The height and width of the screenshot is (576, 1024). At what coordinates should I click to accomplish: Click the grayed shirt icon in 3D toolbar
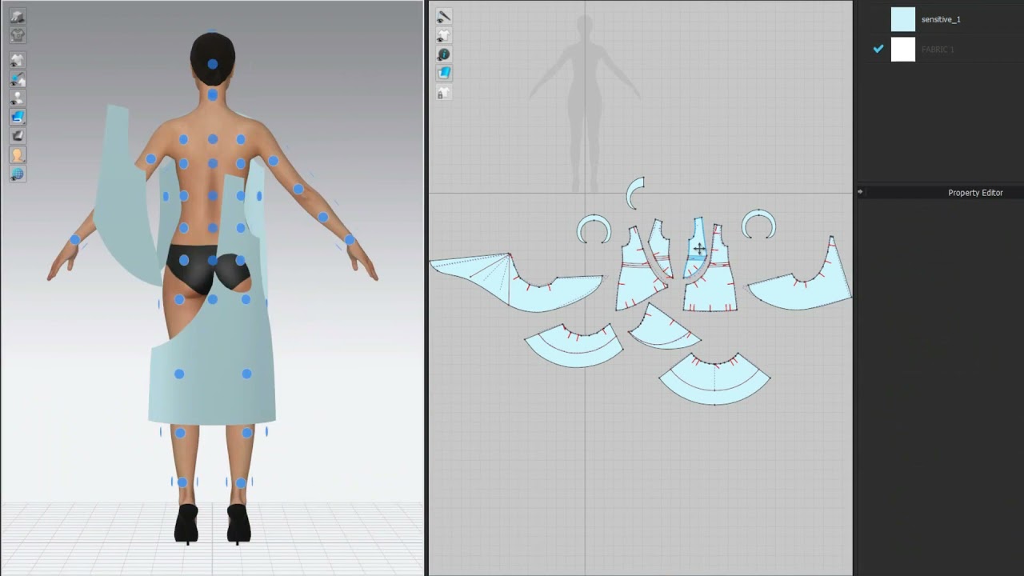[17, 35]
